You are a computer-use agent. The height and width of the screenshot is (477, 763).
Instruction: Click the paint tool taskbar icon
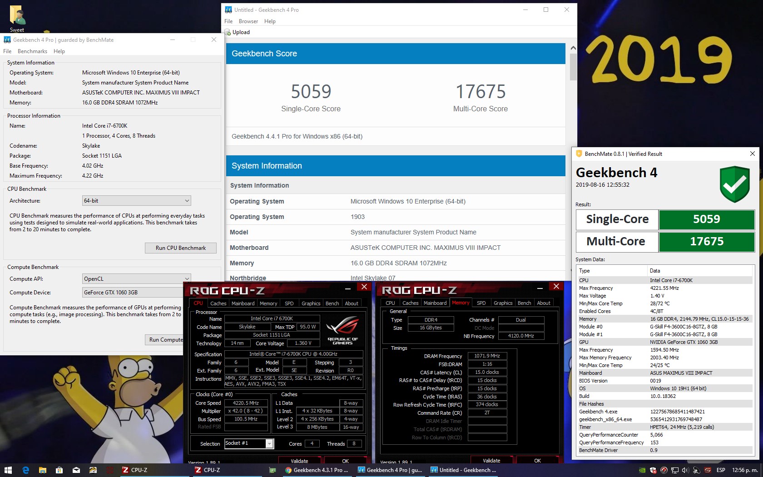(93, 470)
